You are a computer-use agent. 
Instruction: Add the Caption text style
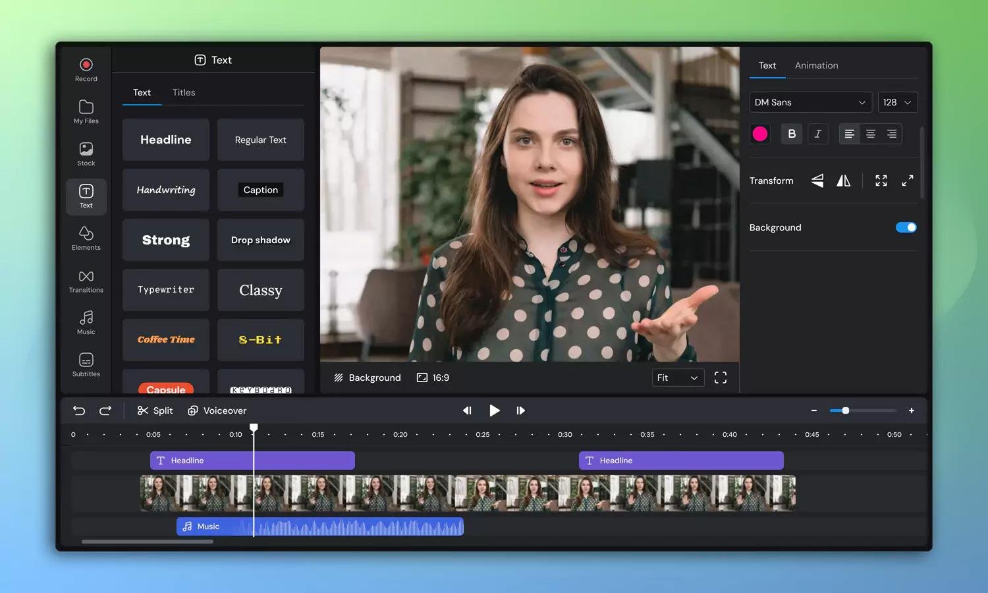(261, 190)
